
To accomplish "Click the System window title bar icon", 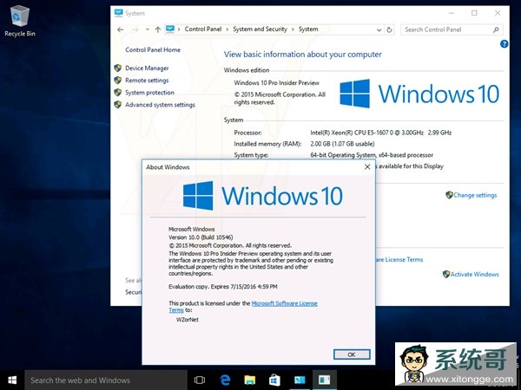I will 118,13.
